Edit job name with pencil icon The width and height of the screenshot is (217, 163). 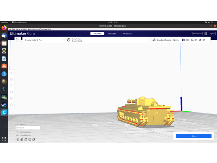(18, 132)
